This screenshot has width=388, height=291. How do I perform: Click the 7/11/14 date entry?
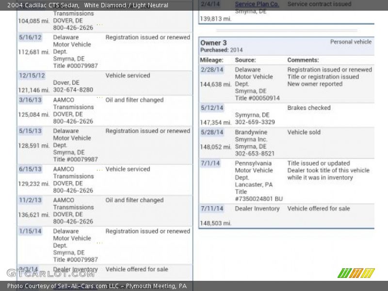tap(212, 209)
